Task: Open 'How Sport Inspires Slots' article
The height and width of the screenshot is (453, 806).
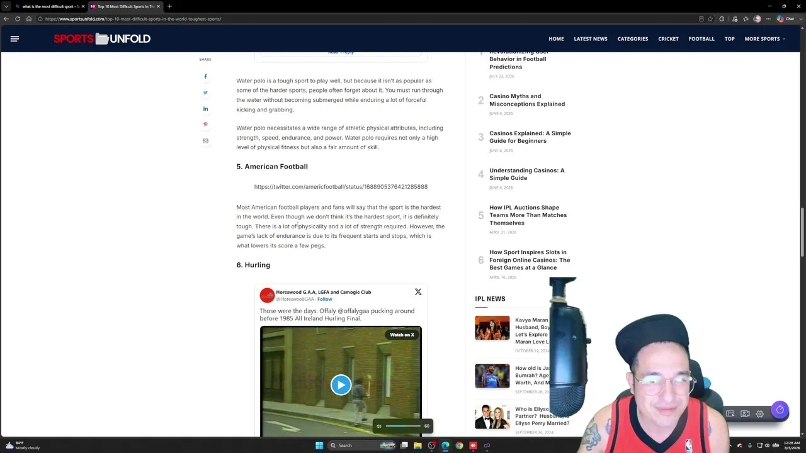Action: tap(530, 260)
